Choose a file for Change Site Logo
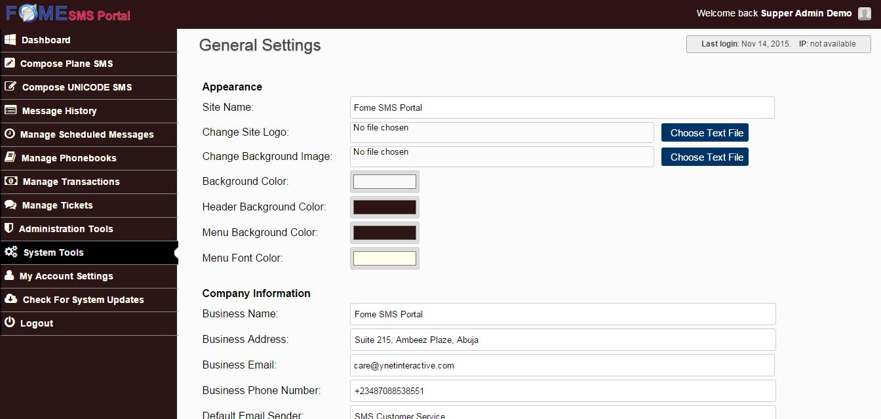Screen dimensions: 881x419 704,132
